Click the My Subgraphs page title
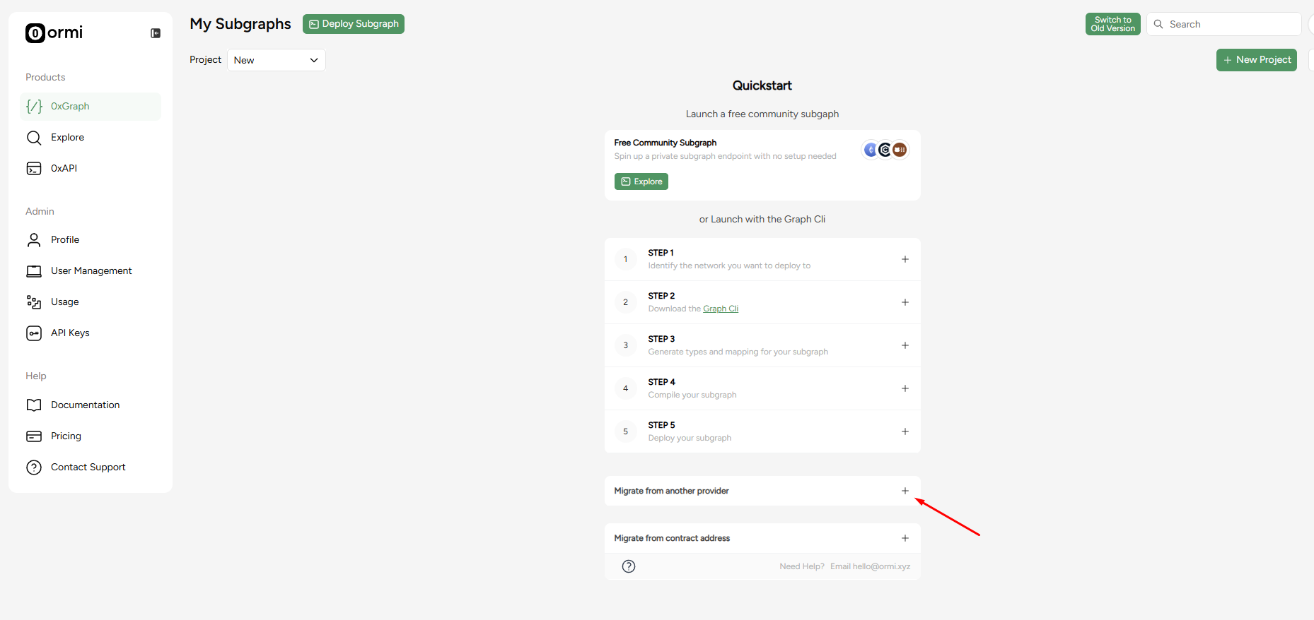Viewport: 1314px width, 620px height. tap(240, 24)
